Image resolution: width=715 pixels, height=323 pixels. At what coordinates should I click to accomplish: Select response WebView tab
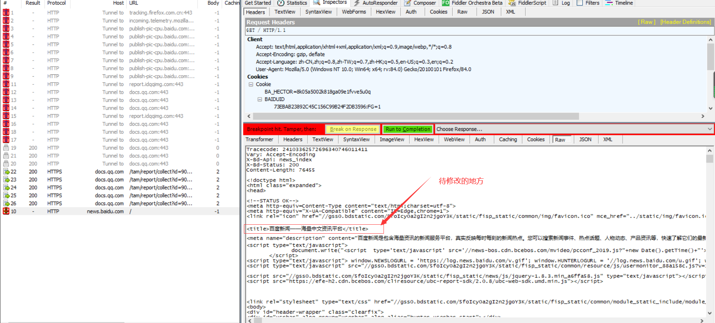point(454,139)
